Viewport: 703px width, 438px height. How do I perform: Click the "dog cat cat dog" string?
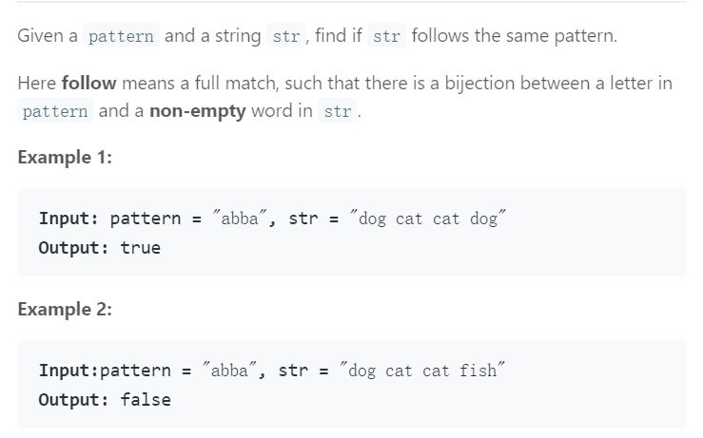(x=428, y=219)
